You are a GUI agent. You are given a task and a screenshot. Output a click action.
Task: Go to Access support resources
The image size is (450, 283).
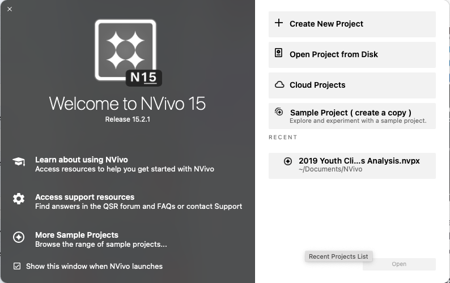[84, 197]
